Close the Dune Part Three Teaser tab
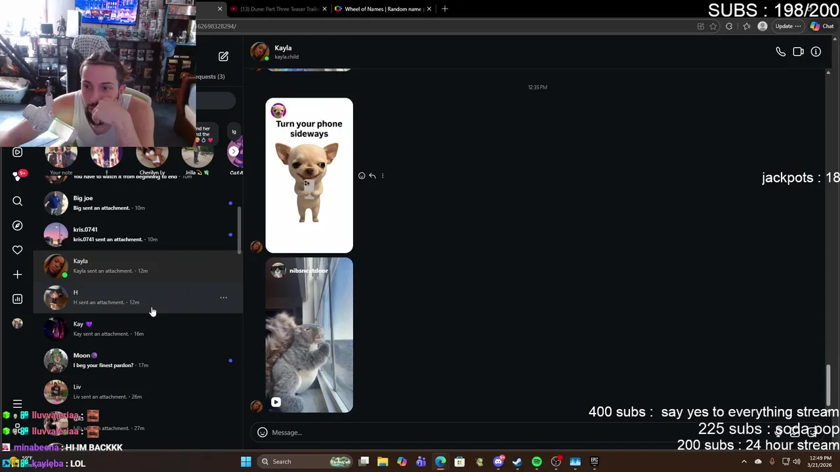The height and width of the screenshot is (472, 840). [x=325, y=9]
